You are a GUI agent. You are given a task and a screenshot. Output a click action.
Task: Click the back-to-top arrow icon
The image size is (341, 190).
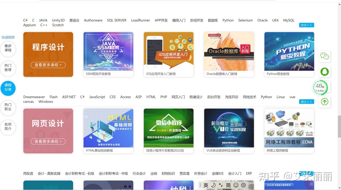click(x=325, y=102)
